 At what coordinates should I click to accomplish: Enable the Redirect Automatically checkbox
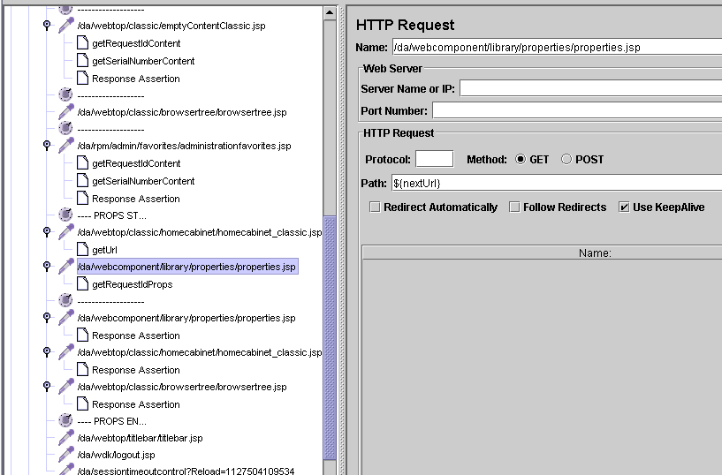[x=376, y=207]
